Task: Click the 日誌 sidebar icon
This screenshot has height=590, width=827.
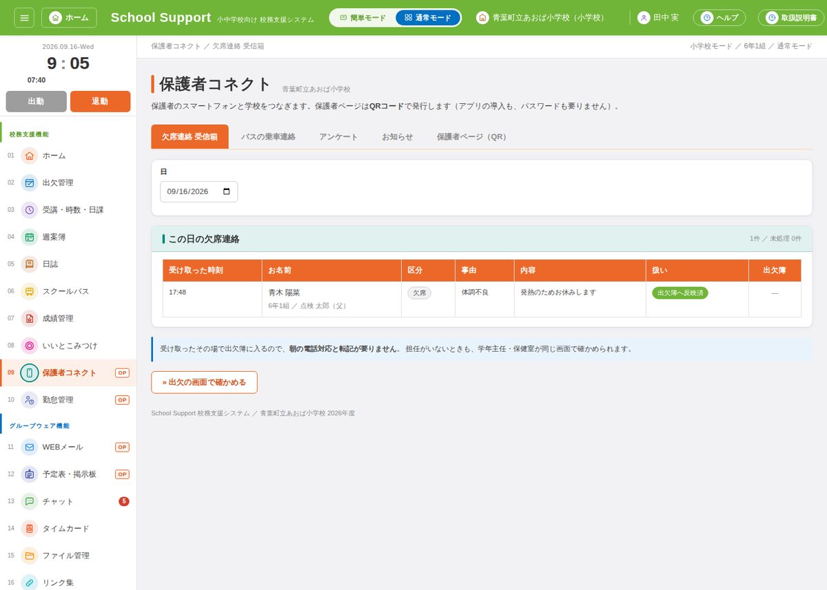Action: point(29,264)
